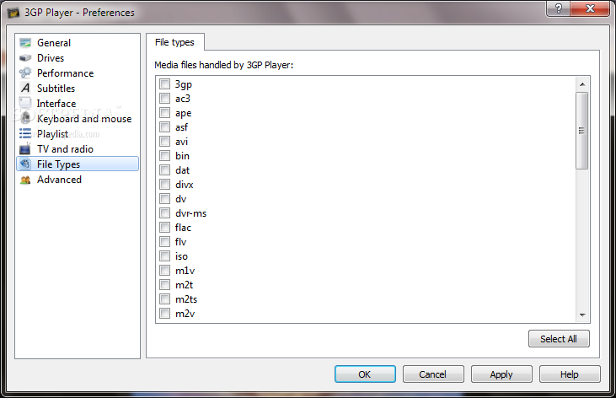Close the Preferences dialog window

click(590, 8)
